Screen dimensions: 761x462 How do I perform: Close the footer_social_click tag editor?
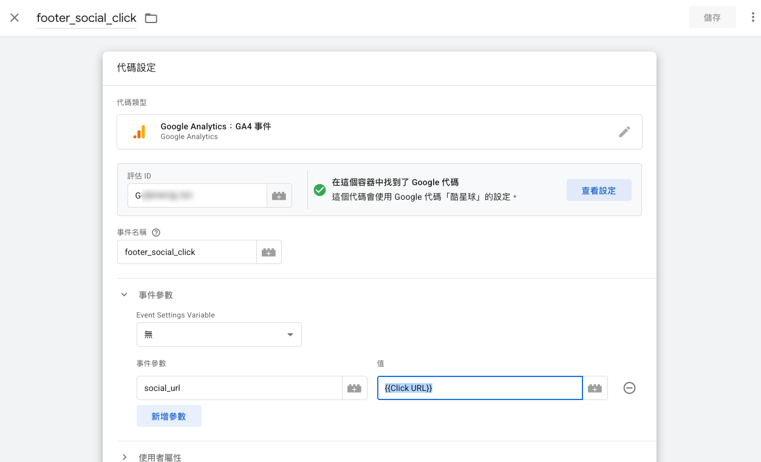coord(15,17)
